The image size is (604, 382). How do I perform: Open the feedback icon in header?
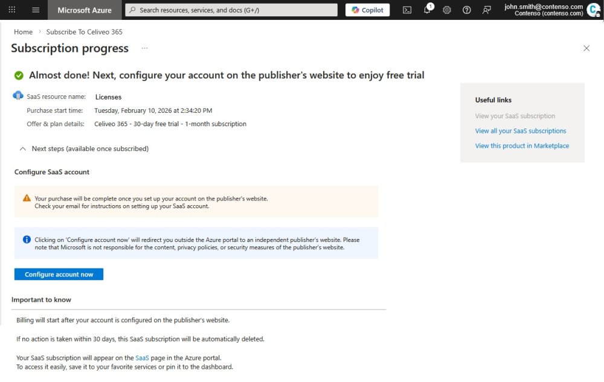[x=486, y=10]
